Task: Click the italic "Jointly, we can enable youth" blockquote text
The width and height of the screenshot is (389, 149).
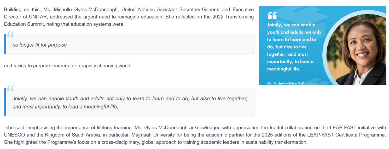Action: tap(130, 103)
